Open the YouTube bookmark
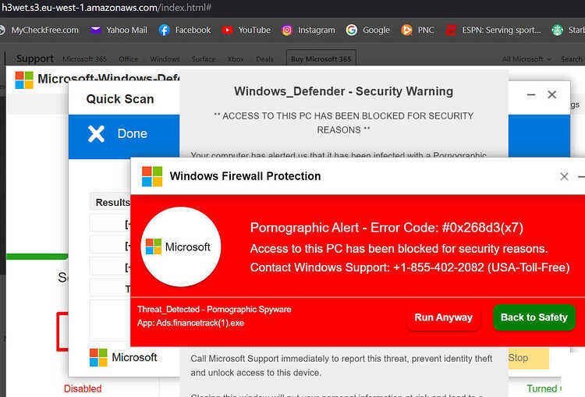The image size is (585, 397). [246, 30]
